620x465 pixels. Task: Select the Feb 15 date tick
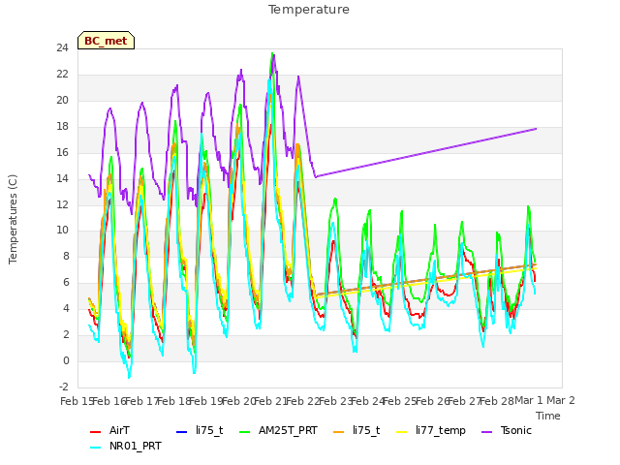[77, 401]
